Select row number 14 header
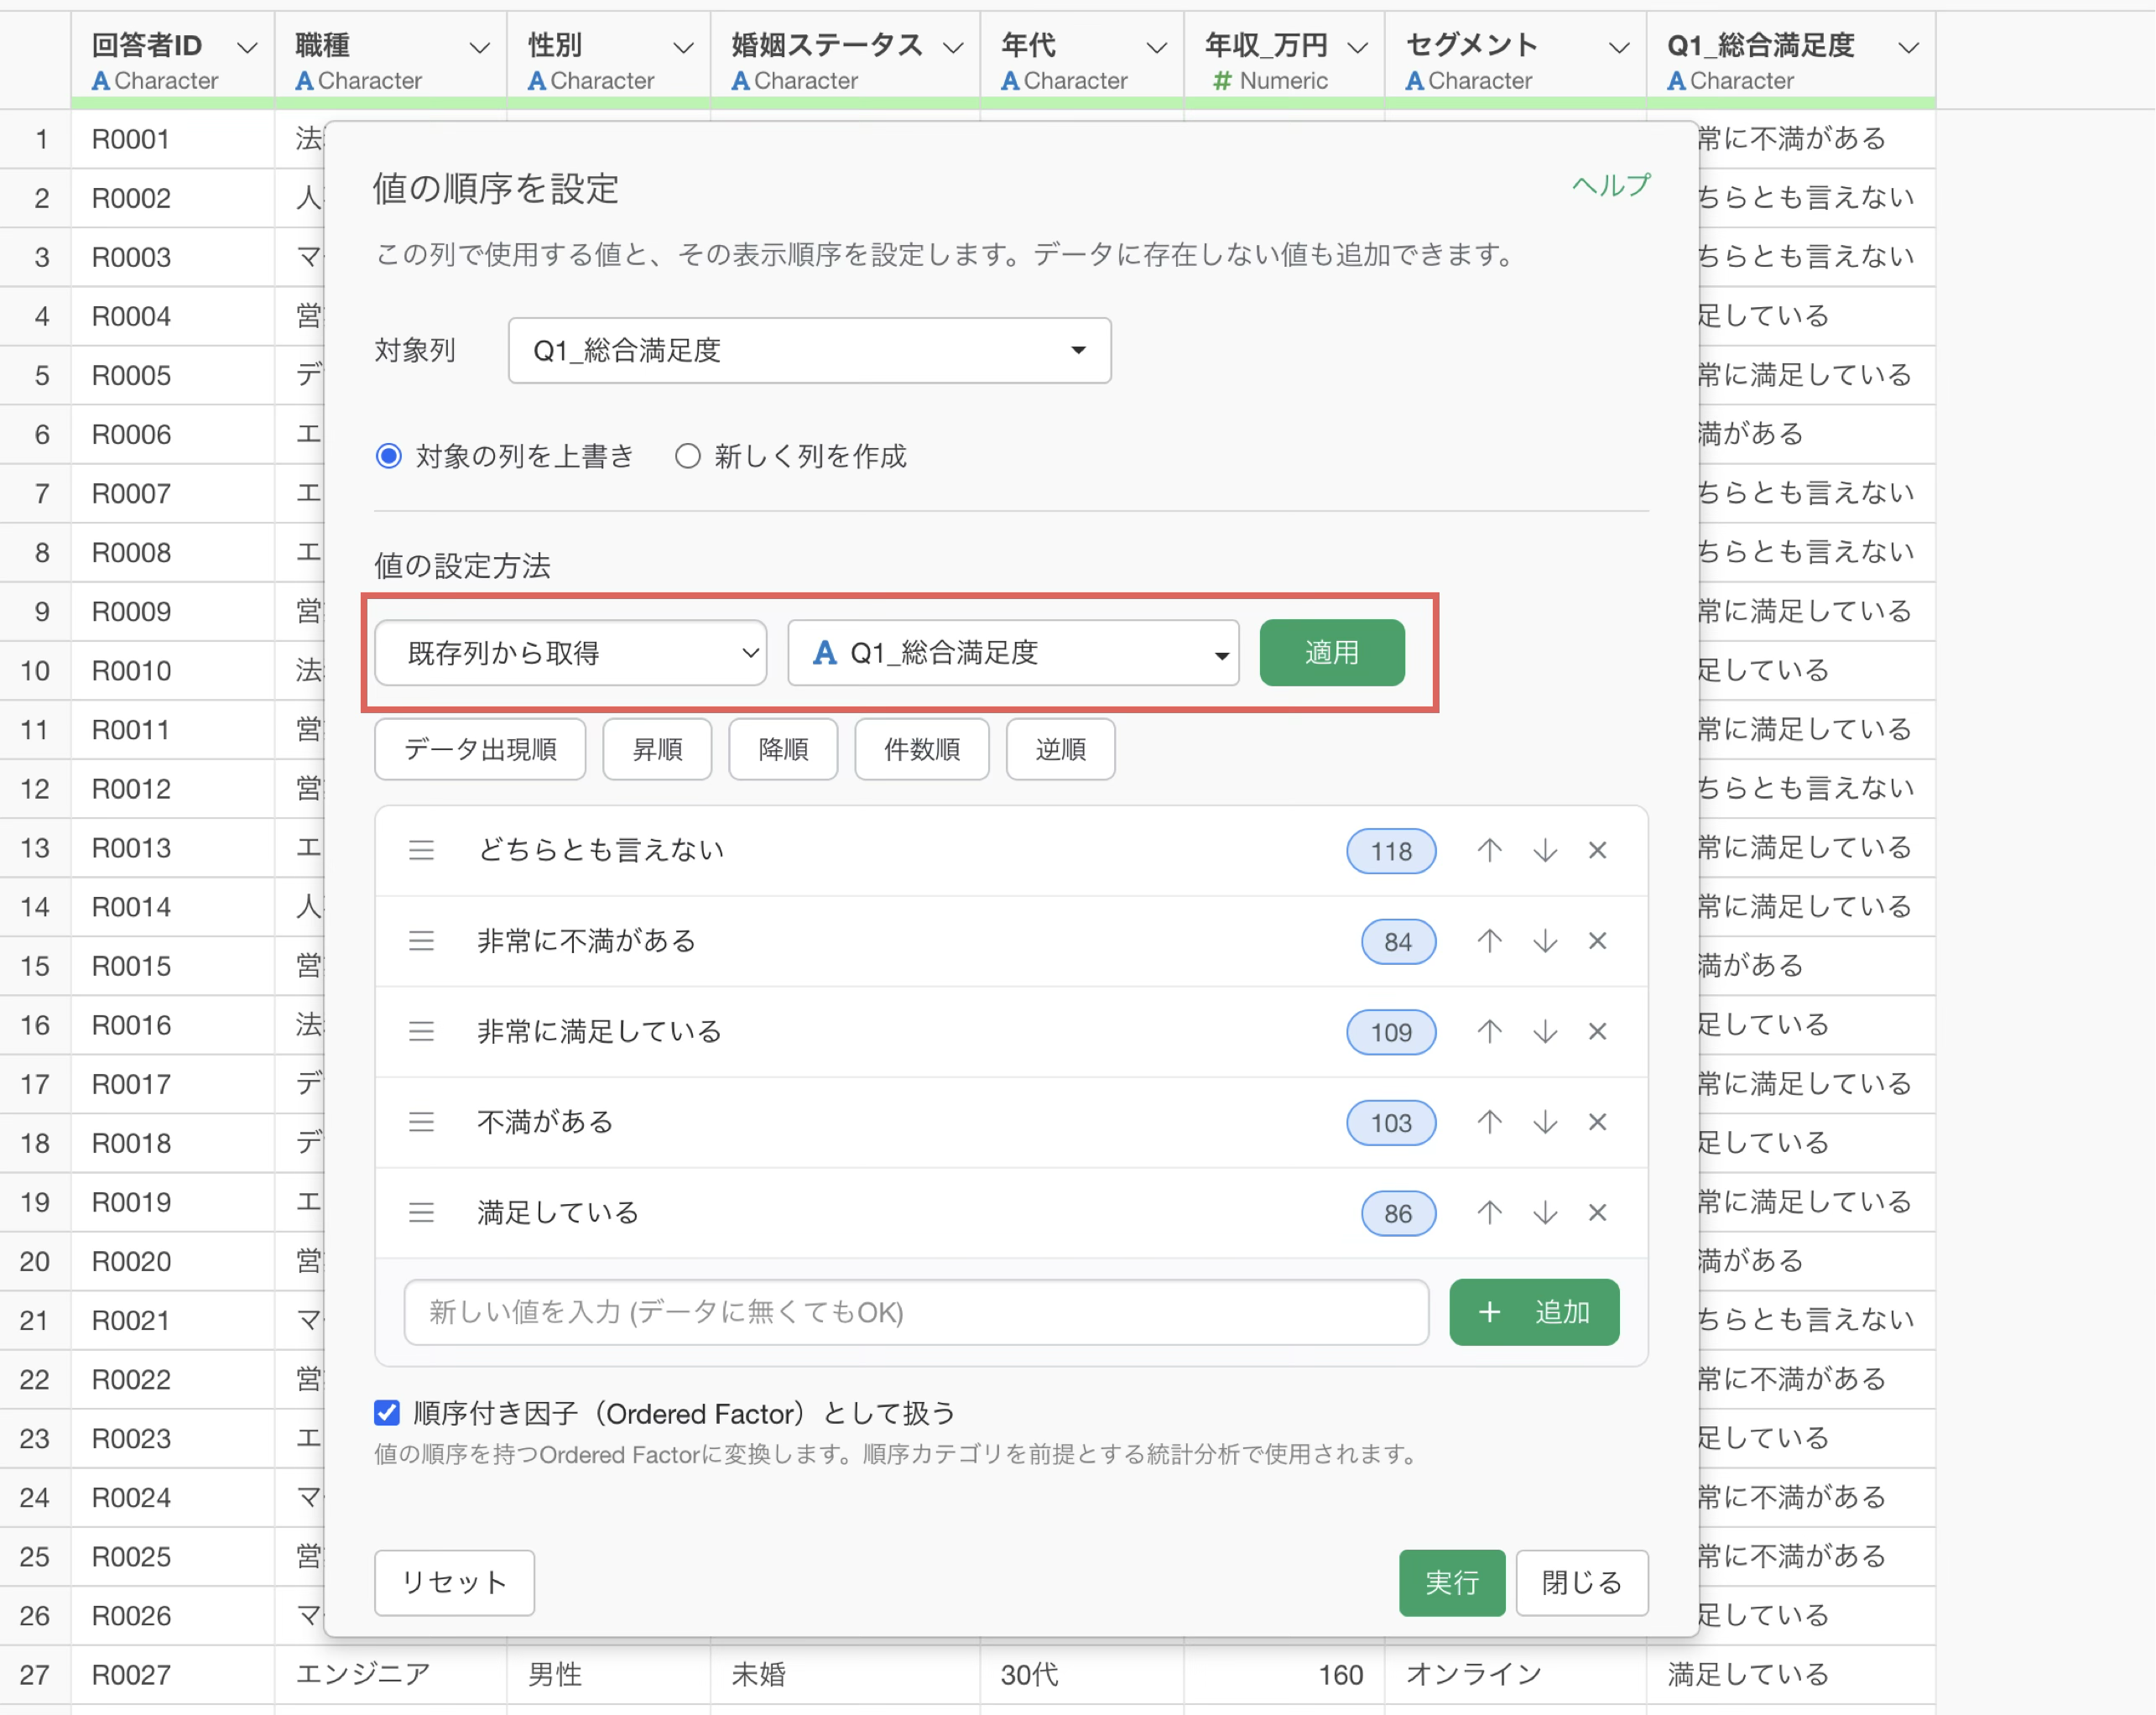 35,907
